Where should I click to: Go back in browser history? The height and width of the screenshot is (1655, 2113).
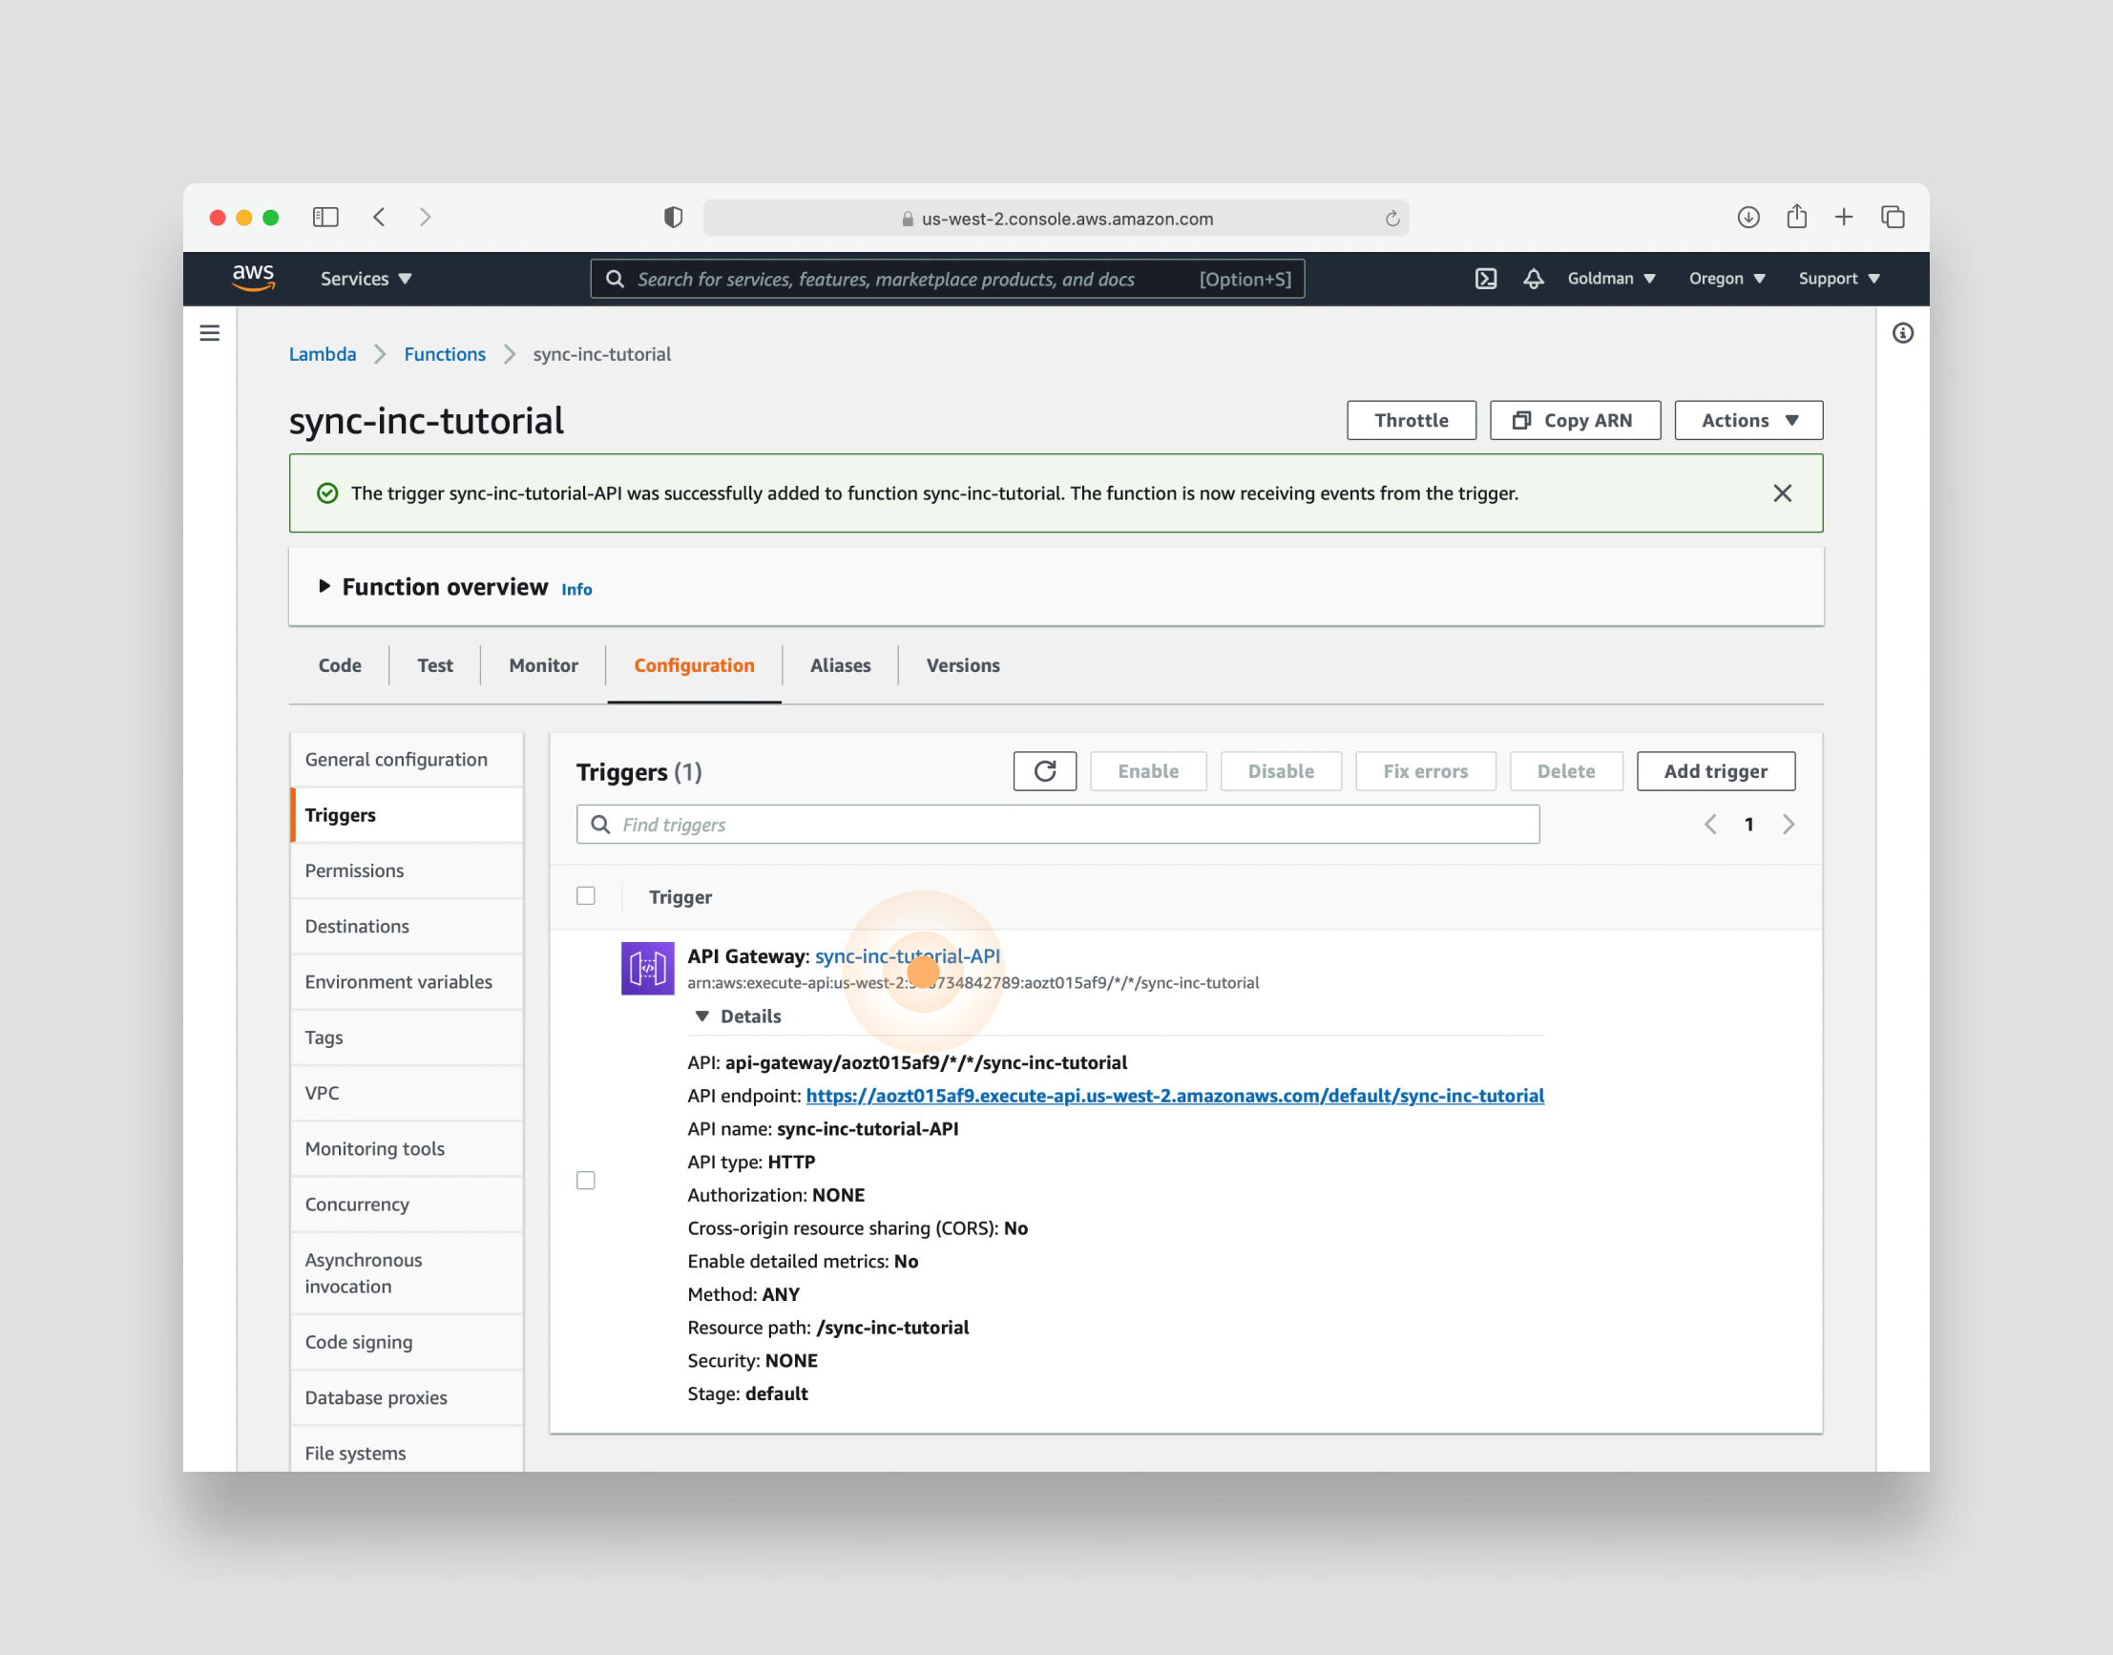coord(380,217)
